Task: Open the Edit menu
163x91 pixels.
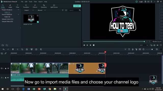Action: [26, 2]
